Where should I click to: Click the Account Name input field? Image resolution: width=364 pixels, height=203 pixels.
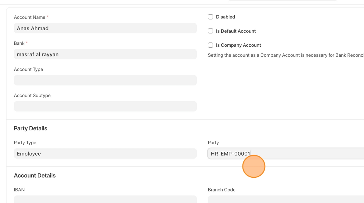(105, 28)
